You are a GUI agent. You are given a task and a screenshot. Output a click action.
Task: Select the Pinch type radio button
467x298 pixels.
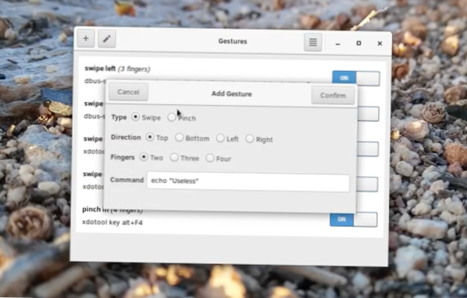click(x=172, y=117)
